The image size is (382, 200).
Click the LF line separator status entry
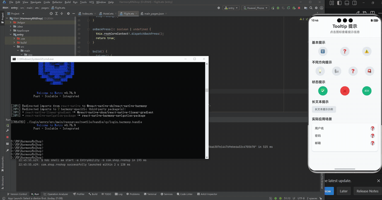tap(294, 198)
